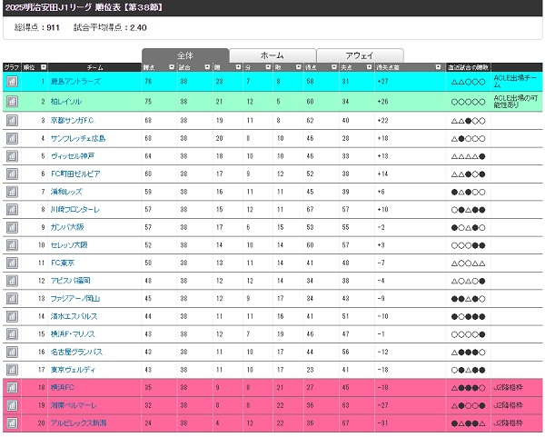
Task: Open graph icon for 鹿島アントラーズ row
Action: (x=12, y=82)
